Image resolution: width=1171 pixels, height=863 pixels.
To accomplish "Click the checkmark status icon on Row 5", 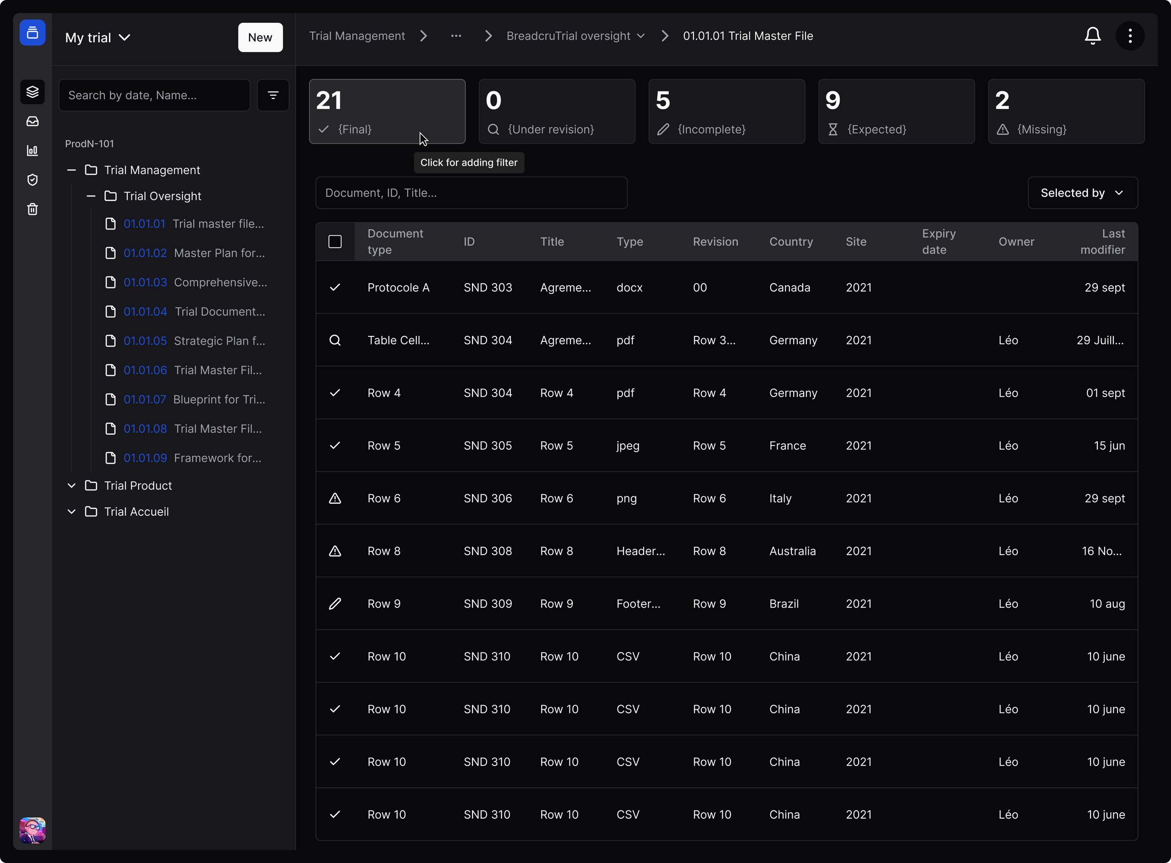I will click(335, 446).
